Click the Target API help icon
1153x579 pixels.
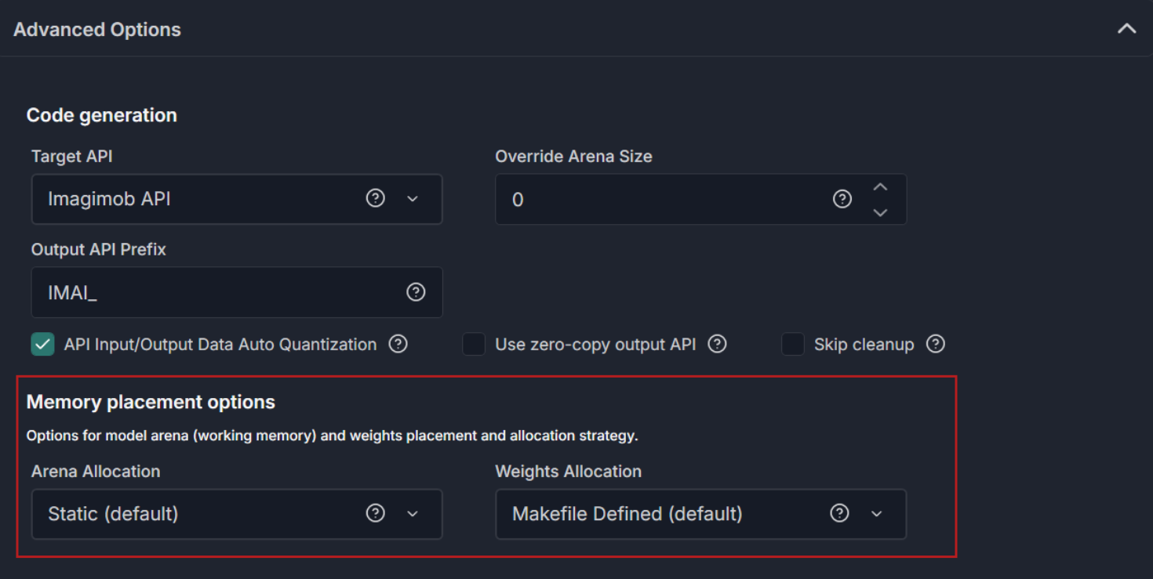pyautogui.click(x=376, y=199)
